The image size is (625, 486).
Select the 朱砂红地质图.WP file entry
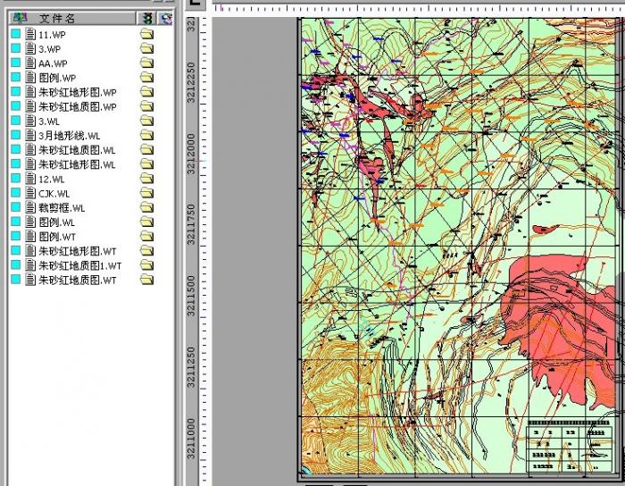coord(77,106)
